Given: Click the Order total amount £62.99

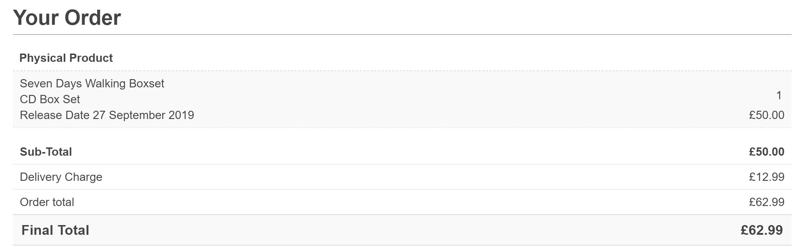Looking at the screenshot, I should click(x=766, y=202).
